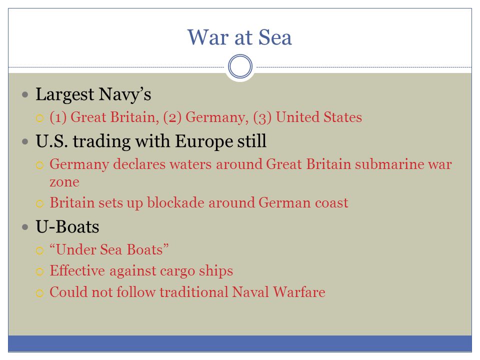Image resolution: width=480 pixels, height=360 pixels.
Task: Click "Could not follow traditional Naval Warfare"
Action: click(187, 292)
